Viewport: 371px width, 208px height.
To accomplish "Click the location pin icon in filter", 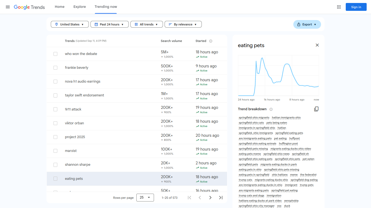I will [x=56, y=24].
